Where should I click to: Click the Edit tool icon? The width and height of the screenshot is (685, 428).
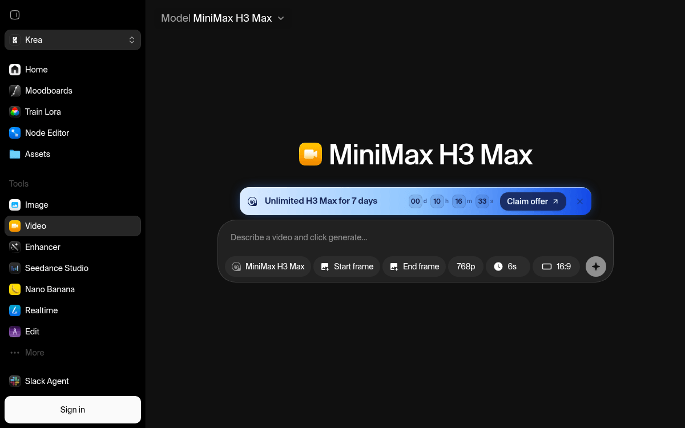15,332
